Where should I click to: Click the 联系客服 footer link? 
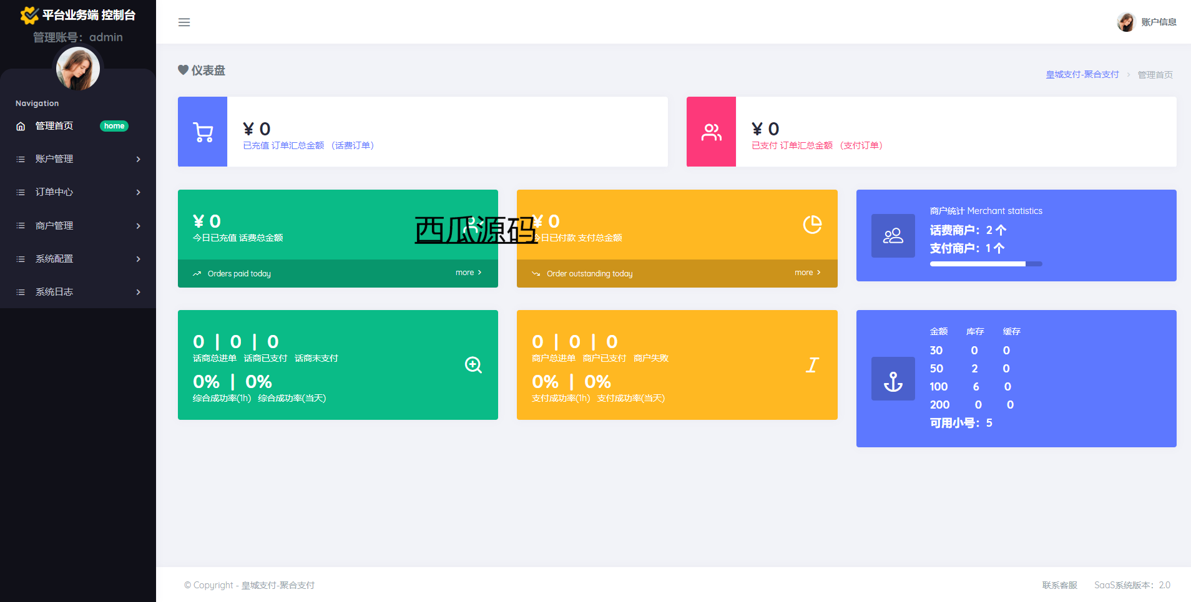coord(1060,585)
